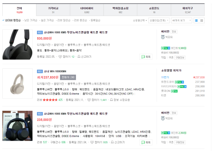213x151 pixels.
Task: Click N Pay+ badge next to 포인트 5,300원
Action: (165, 48)
